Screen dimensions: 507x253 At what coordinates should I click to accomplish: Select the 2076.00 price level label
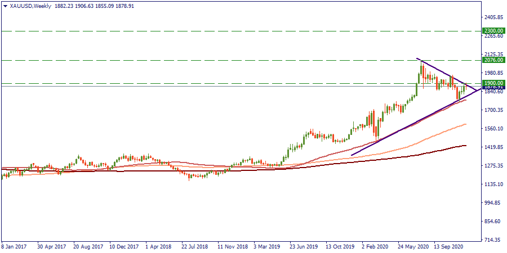coord(491,60)
